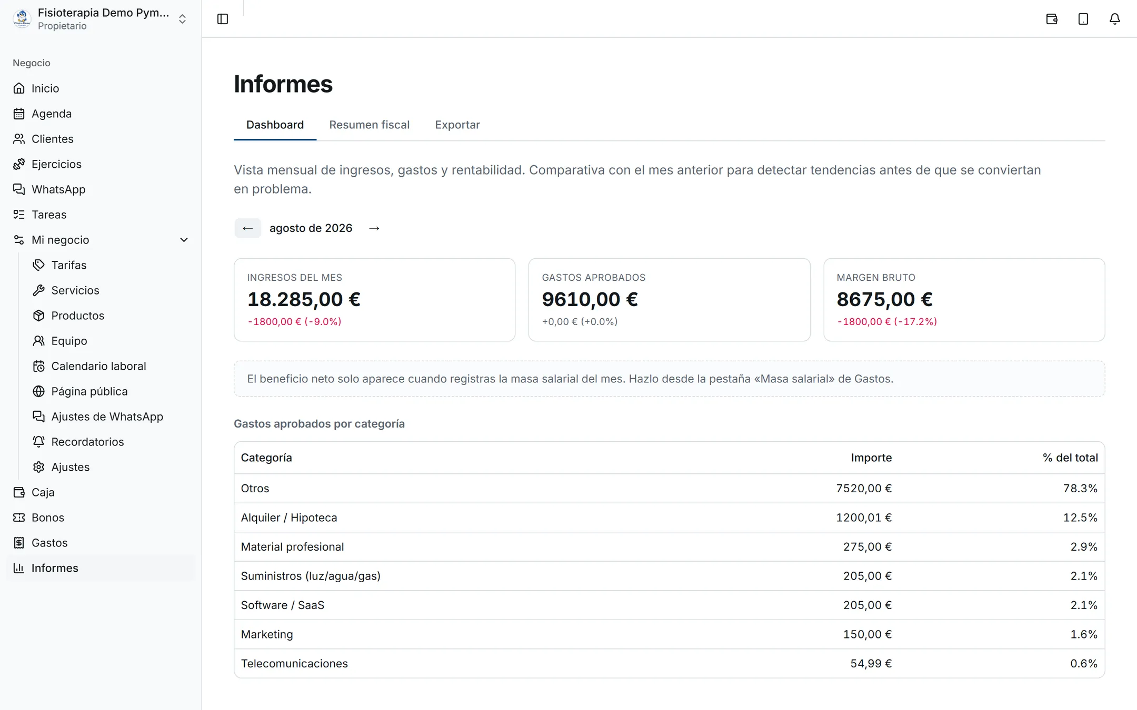1137x710 pixels.
Task: Click the Página pública globe icon
Action: point(38,391)
